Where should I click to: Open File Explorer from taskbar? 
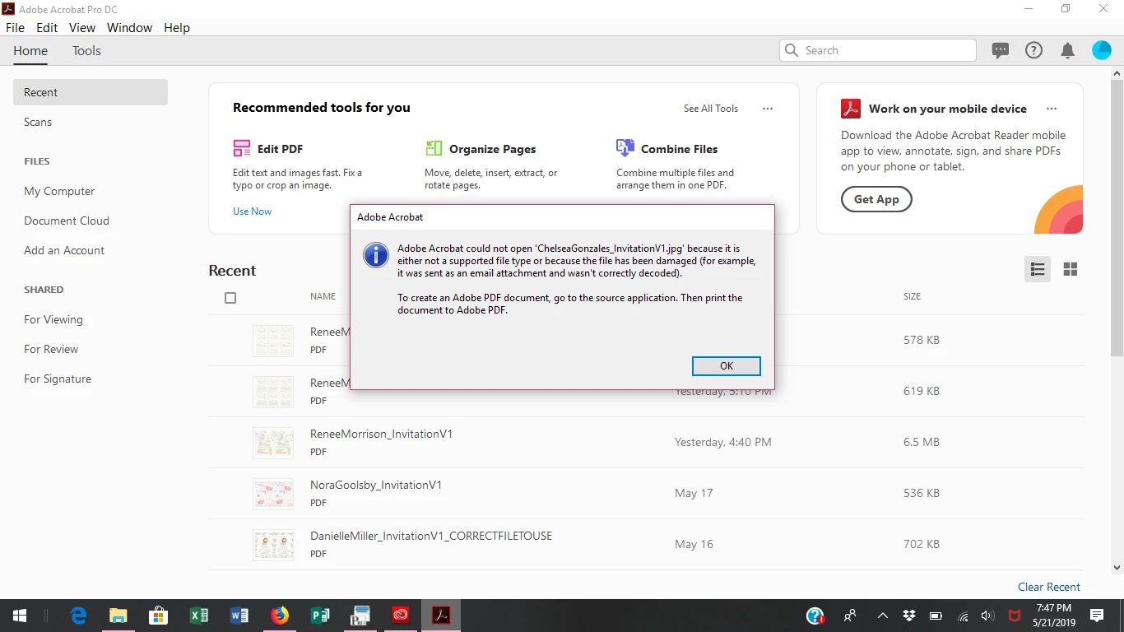(x=118, y=616)
